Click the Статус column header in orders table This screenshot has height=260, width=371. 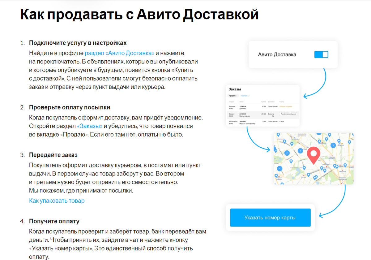(282, 102)
